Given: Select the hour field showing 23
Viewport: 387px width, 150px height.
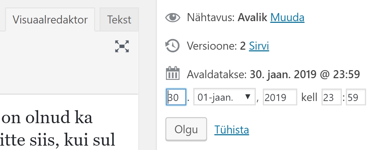Looking at the screenshot, I should (331, 97).
